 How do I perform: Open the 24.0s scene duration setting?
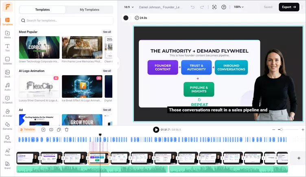pos(141,18)
